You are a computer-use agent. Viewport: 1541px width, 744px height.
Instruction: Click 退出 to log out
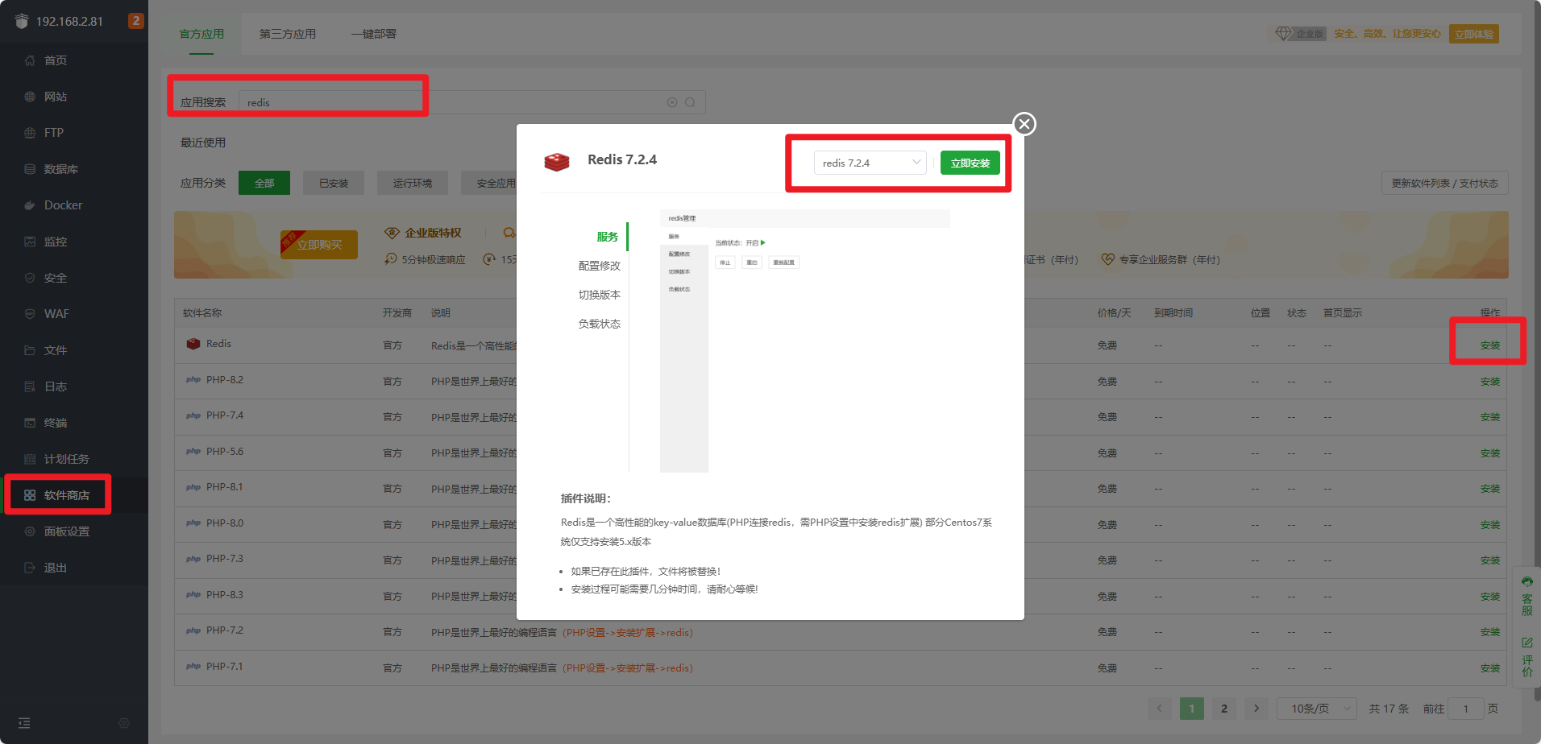click(55, 568)
